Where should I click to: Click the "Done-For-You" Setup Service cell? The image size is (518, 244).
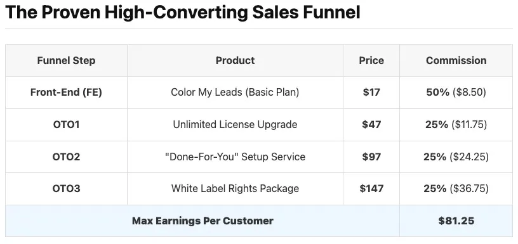click(236, 157)
